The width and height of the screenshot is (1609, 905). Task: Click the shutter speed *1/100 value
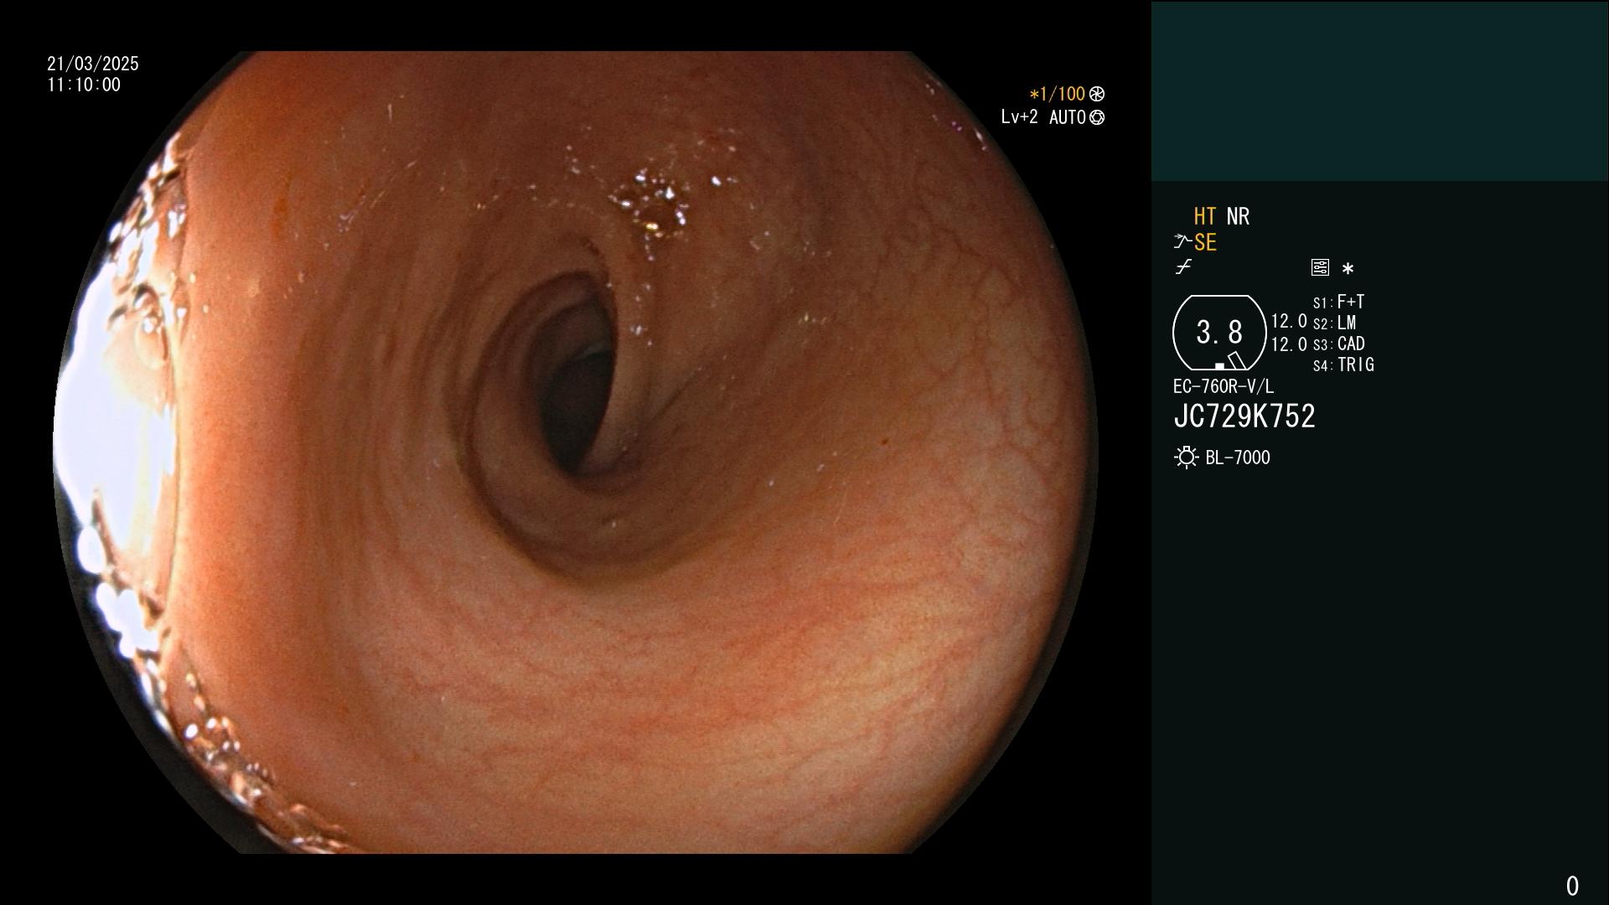(1057, 94)
